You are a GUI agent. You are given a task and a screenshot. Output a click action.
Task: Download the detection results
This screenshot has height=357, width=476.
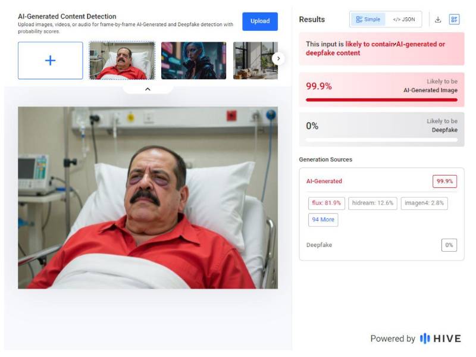438,20
